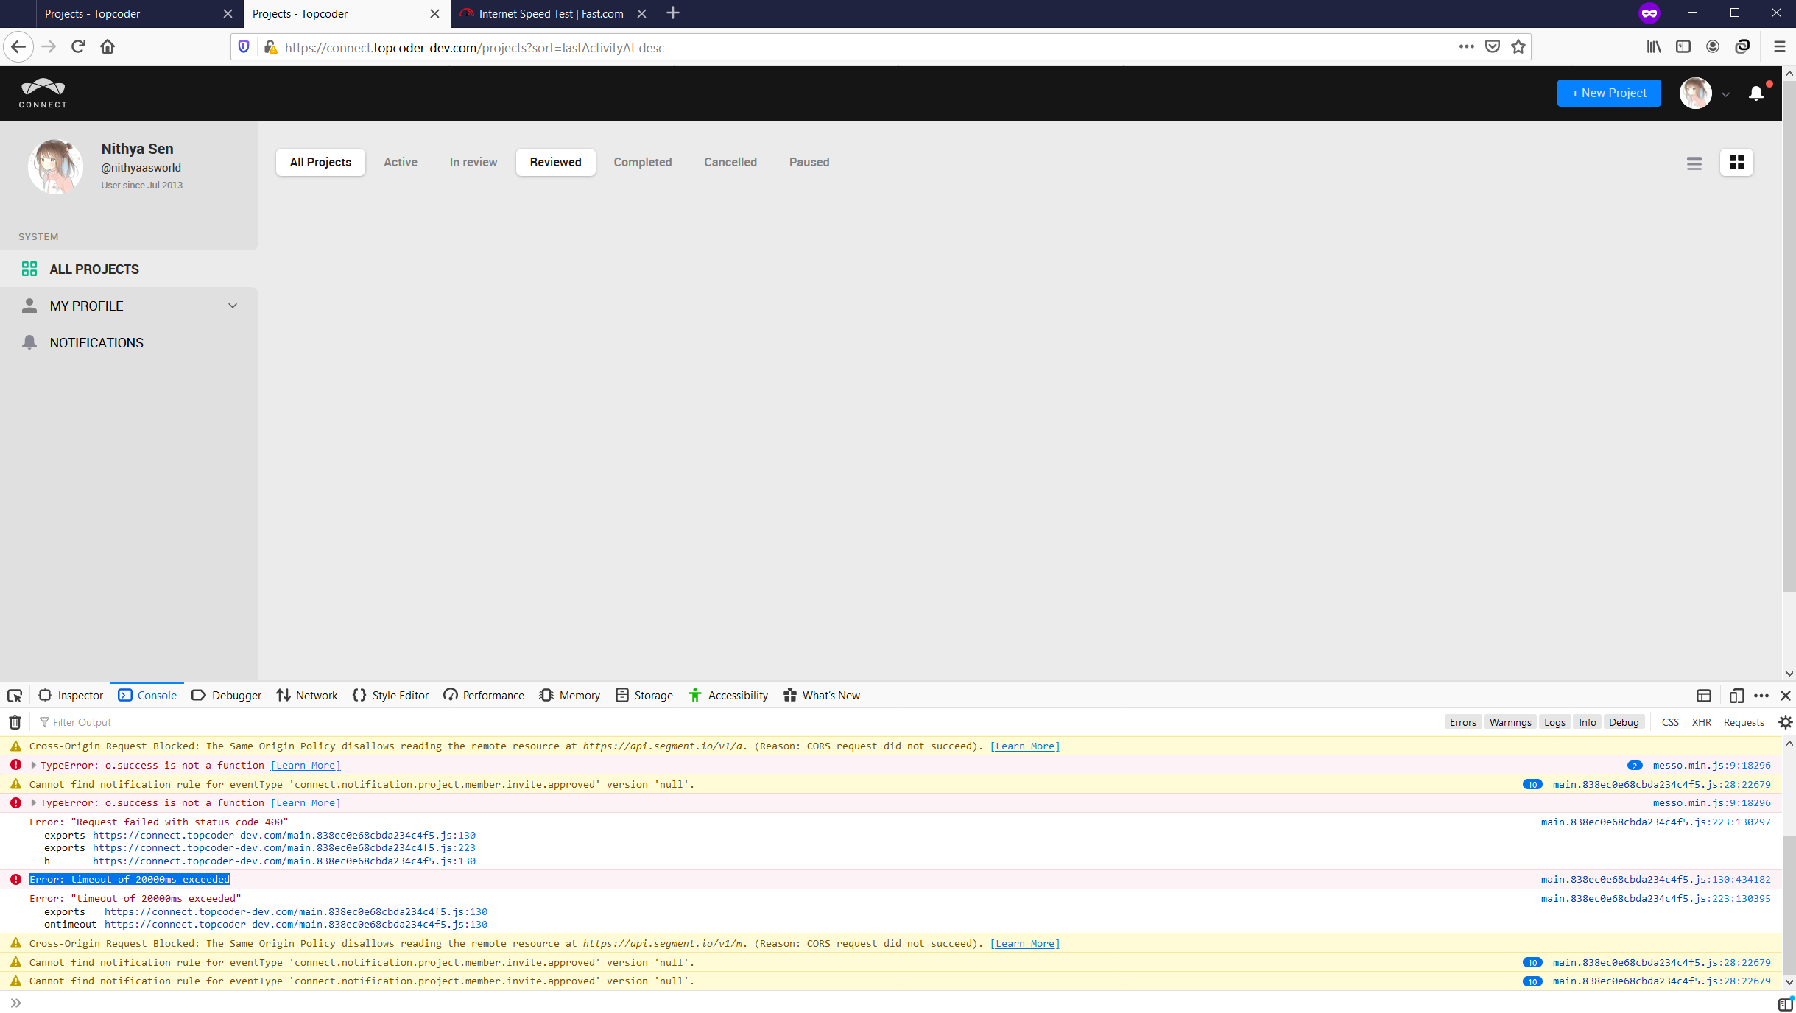Click the notifications bell in the header

tap(1755, 93)
